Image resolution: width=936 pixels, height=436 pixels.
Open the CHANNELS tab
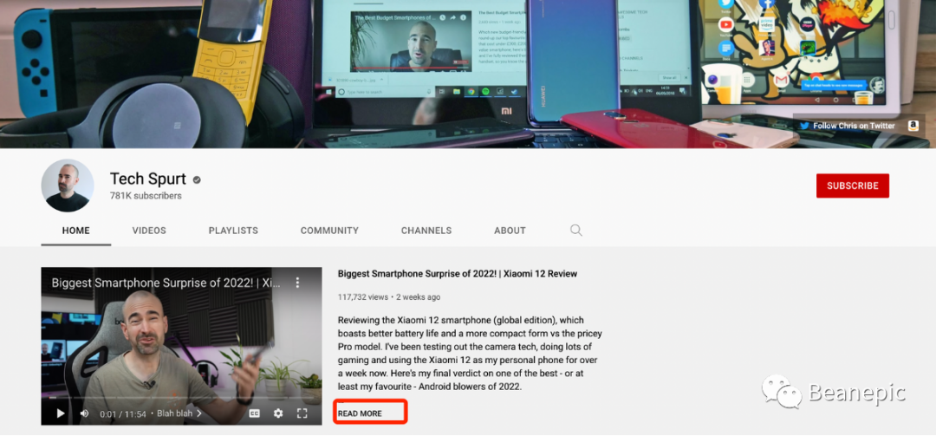[x=426, y=231]
